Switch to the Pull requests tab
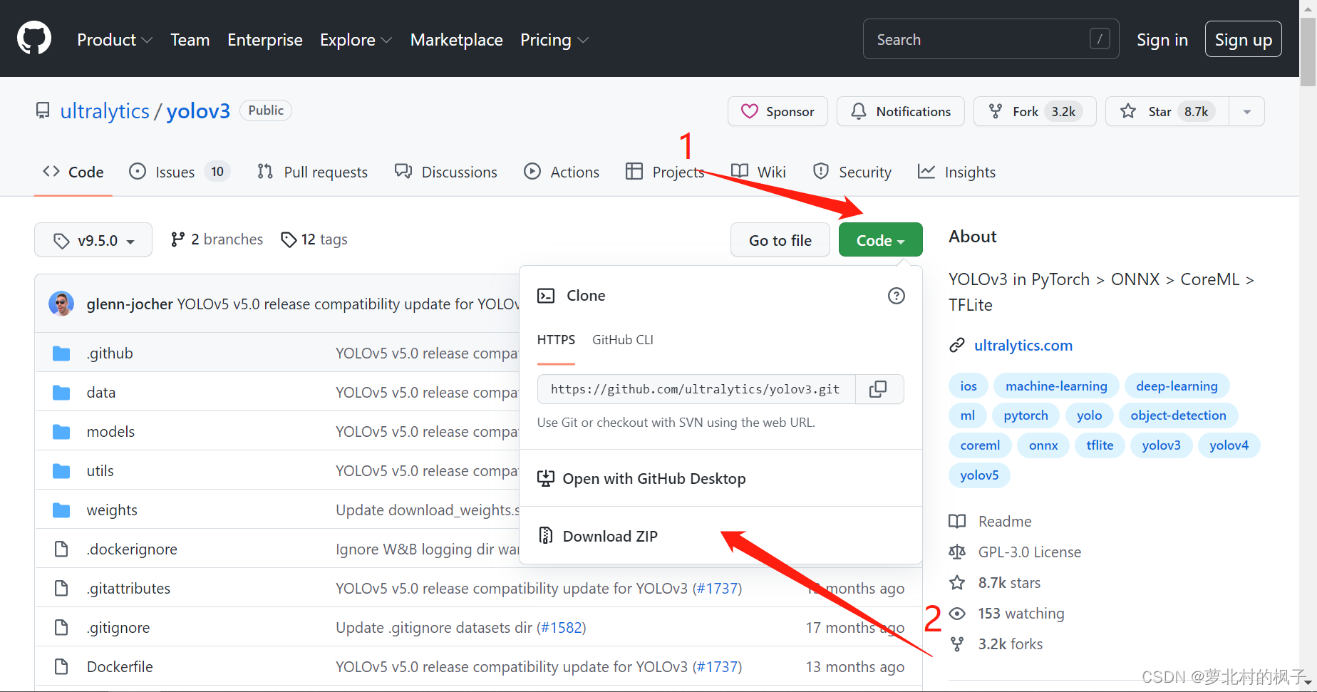Image resolution: width=1317 pixels, height=692 pixels. (x=313, y=172)
